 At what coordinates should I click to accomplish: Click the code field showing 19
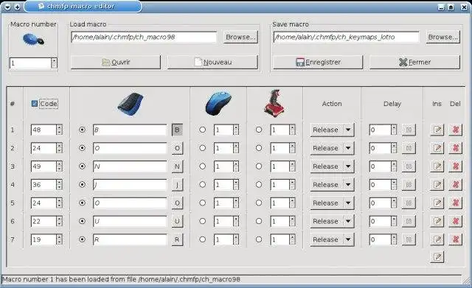point(44,239)
